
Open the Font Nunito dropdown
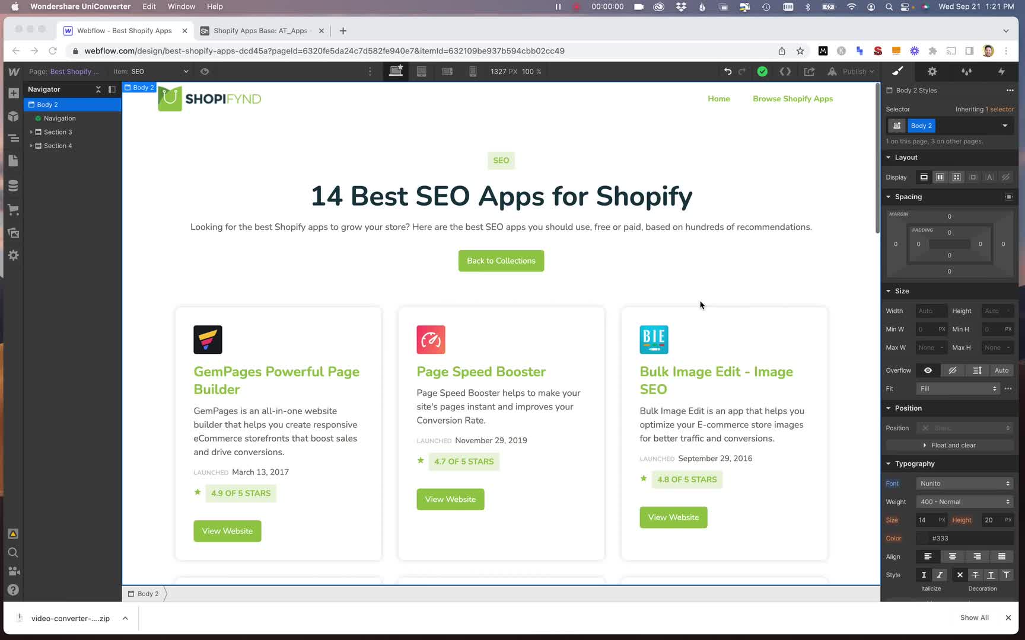[x=964, y=484]
